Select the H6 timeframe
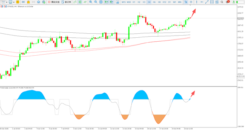Image resolution: width=245 pixels, height=130 pixels. coord(154,2)
